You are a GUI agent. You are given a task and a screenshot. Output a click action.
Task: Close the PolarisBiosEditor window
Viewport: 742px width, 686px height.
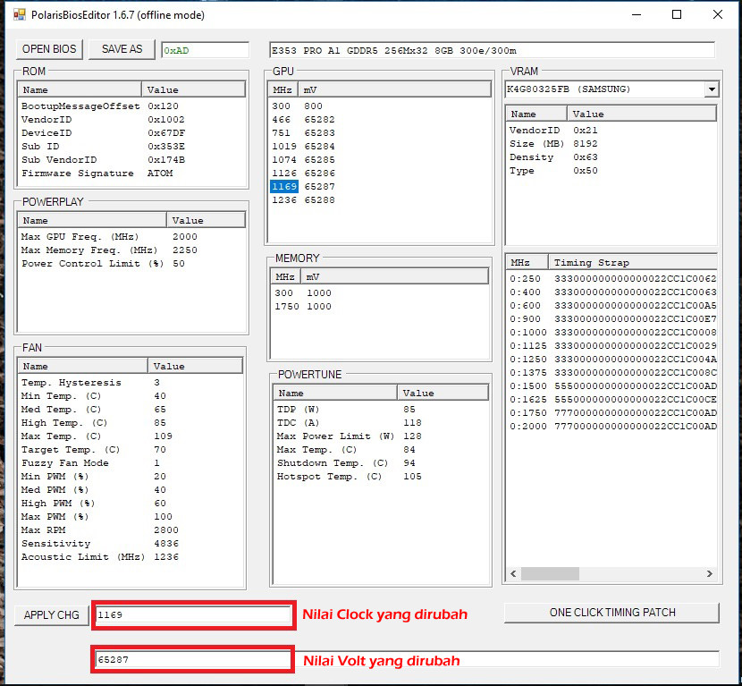point(717,14)
